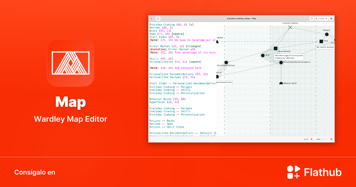
Task: Click the 'And innovate here' note
Action: (224, 82)
